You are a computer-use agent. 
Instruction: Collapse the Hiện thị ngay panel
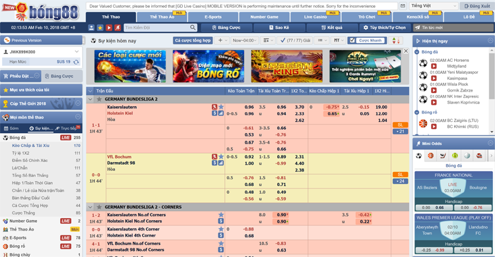(490, 41)
